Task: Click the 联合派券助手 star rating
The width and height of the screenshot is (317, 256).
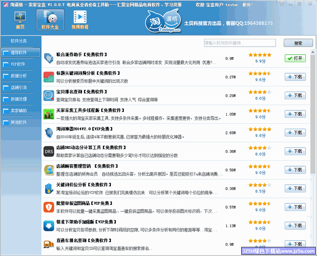Action: click(x=260, y=55)
